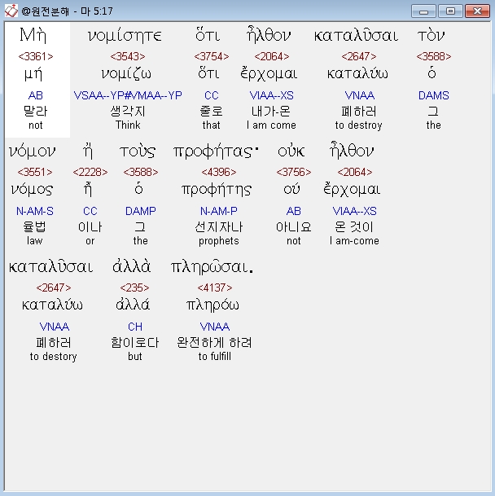Image resolution: width=495 pixels, height=496 pixels.
Task: Click the Greek word νομίσητε
Action: [125, 36]
